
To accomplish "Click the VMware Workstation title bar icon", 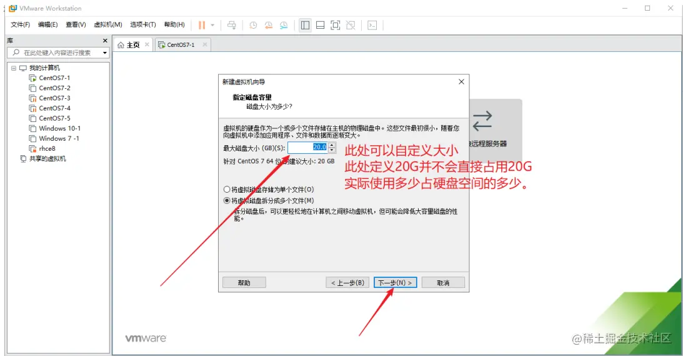I will (x=12, y=8).
